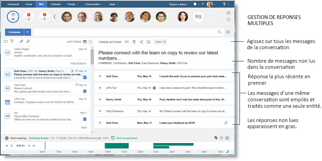
Task: Open mail settings gear icon
Action: coord(228,32)
